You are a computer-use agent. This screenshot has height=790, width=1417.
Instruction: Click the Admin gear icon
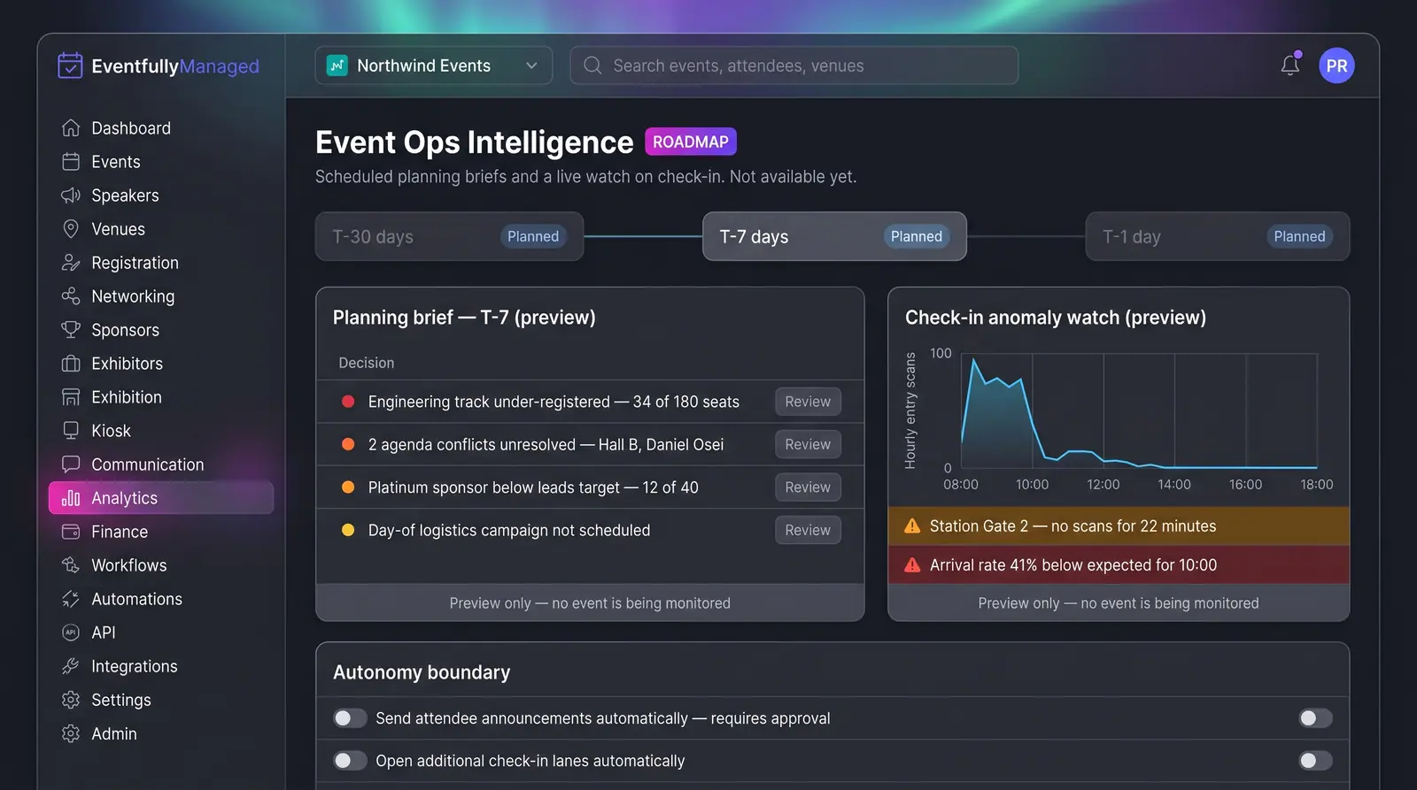coord(71,733)
